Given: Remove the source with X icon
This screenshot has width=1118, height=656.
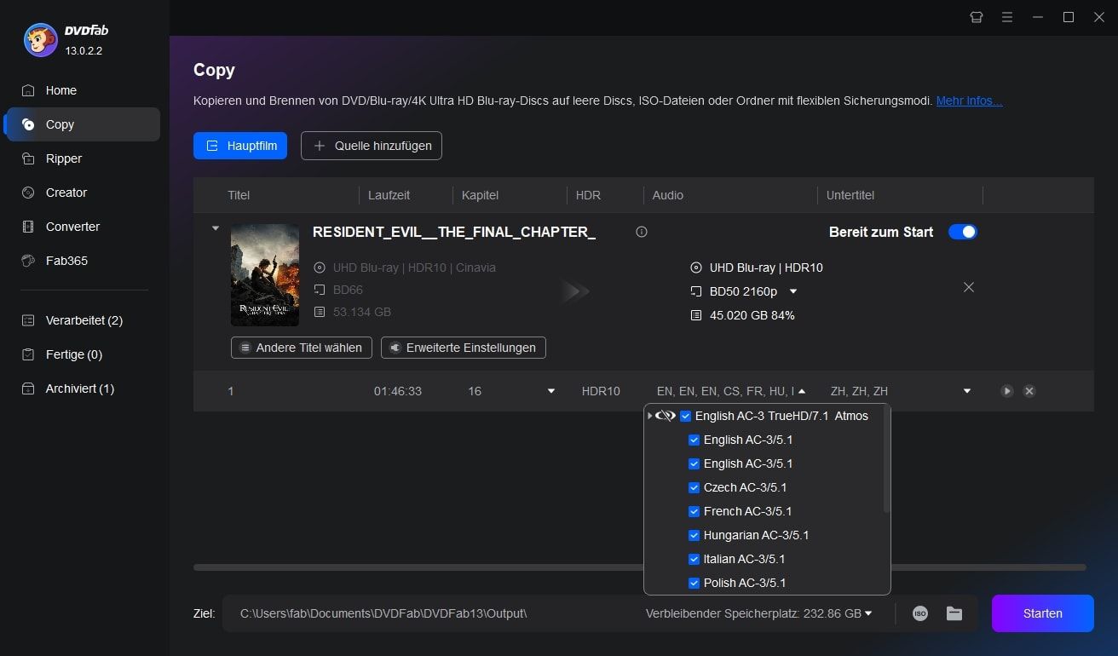Looking at the screenshot, I should tap(969, 287).
